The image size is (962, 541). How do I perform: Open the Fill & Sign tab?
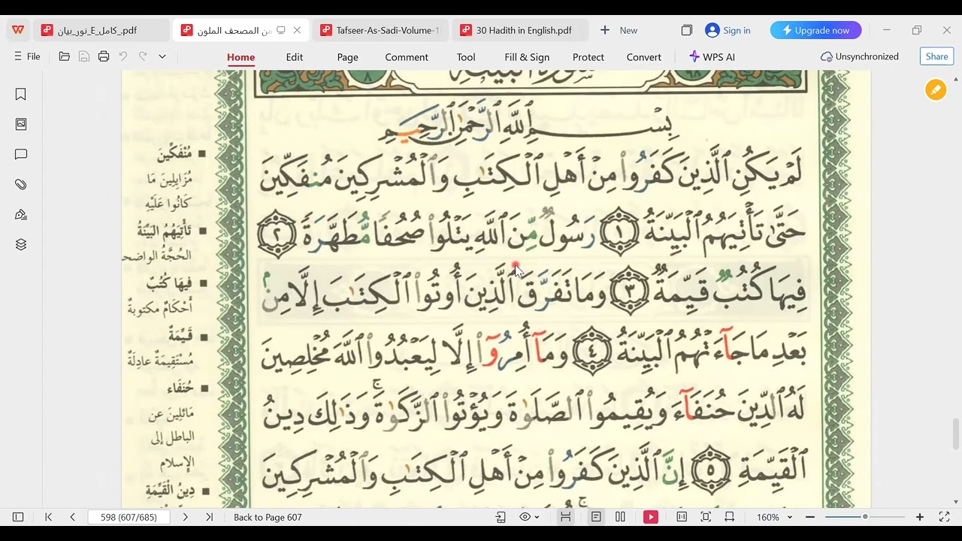pos(527,57)
